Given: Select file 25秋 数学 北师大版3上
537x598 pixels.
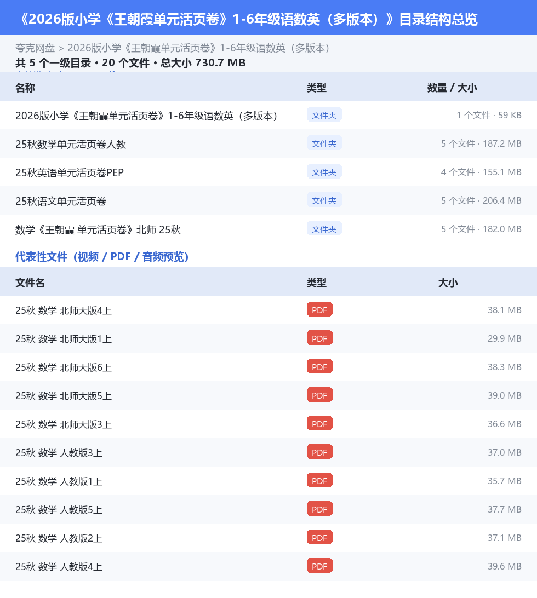Looking at the screenshot, I should pyautogui.click(x=64, y=424).
